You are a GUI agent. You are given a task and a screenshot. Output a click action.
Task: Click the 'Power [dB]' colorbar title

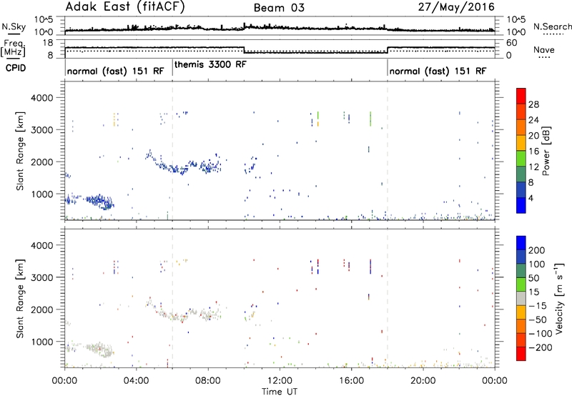click(x=546, y=151)
